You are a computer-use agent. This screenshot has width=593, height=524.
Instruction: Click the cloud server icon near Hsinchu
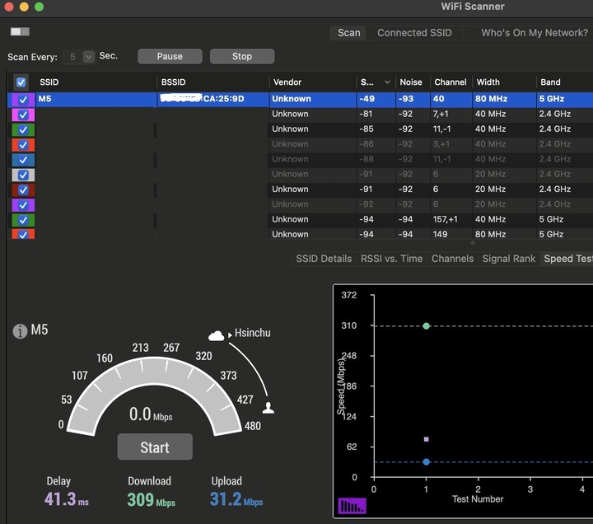217,335
